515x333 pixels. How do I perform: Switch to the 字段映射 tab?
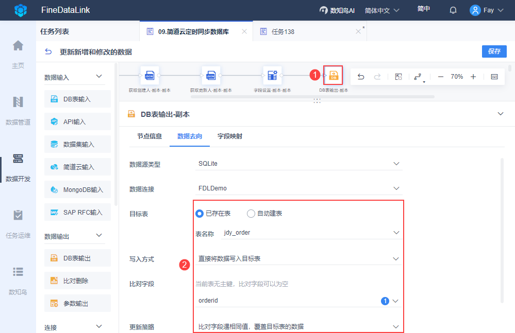pyautogui.click(x=230, y=136)
